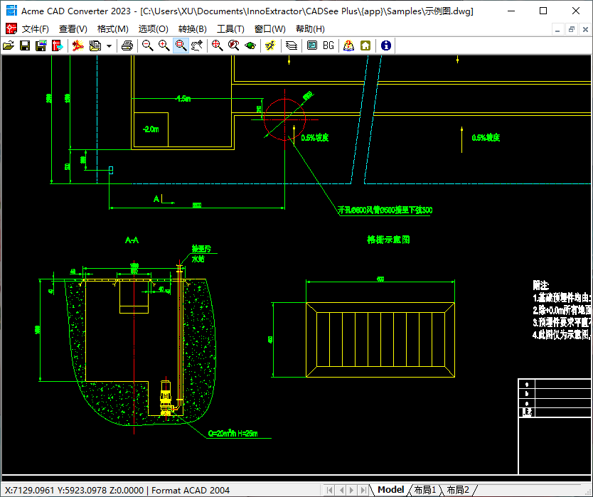The image size is (593, 497).
Task: Click the A-A section label
Action: click(132, 240)
